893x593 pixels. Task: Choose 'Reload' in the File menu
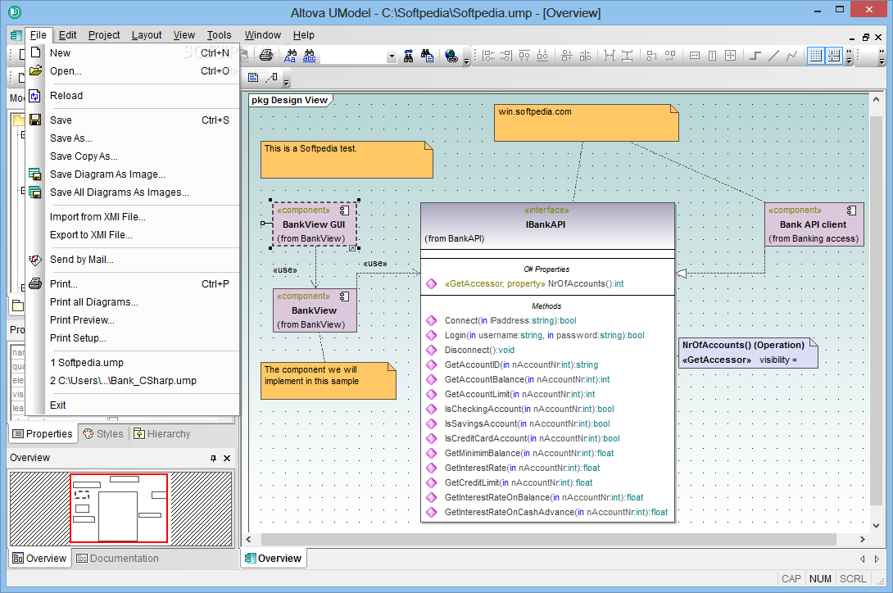pyautogui.click(x=133, y=96)
